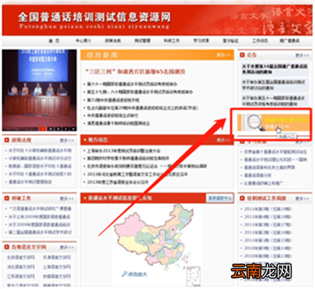Open second 公告 notice starting 关于举办第五届

click(273, 85)
